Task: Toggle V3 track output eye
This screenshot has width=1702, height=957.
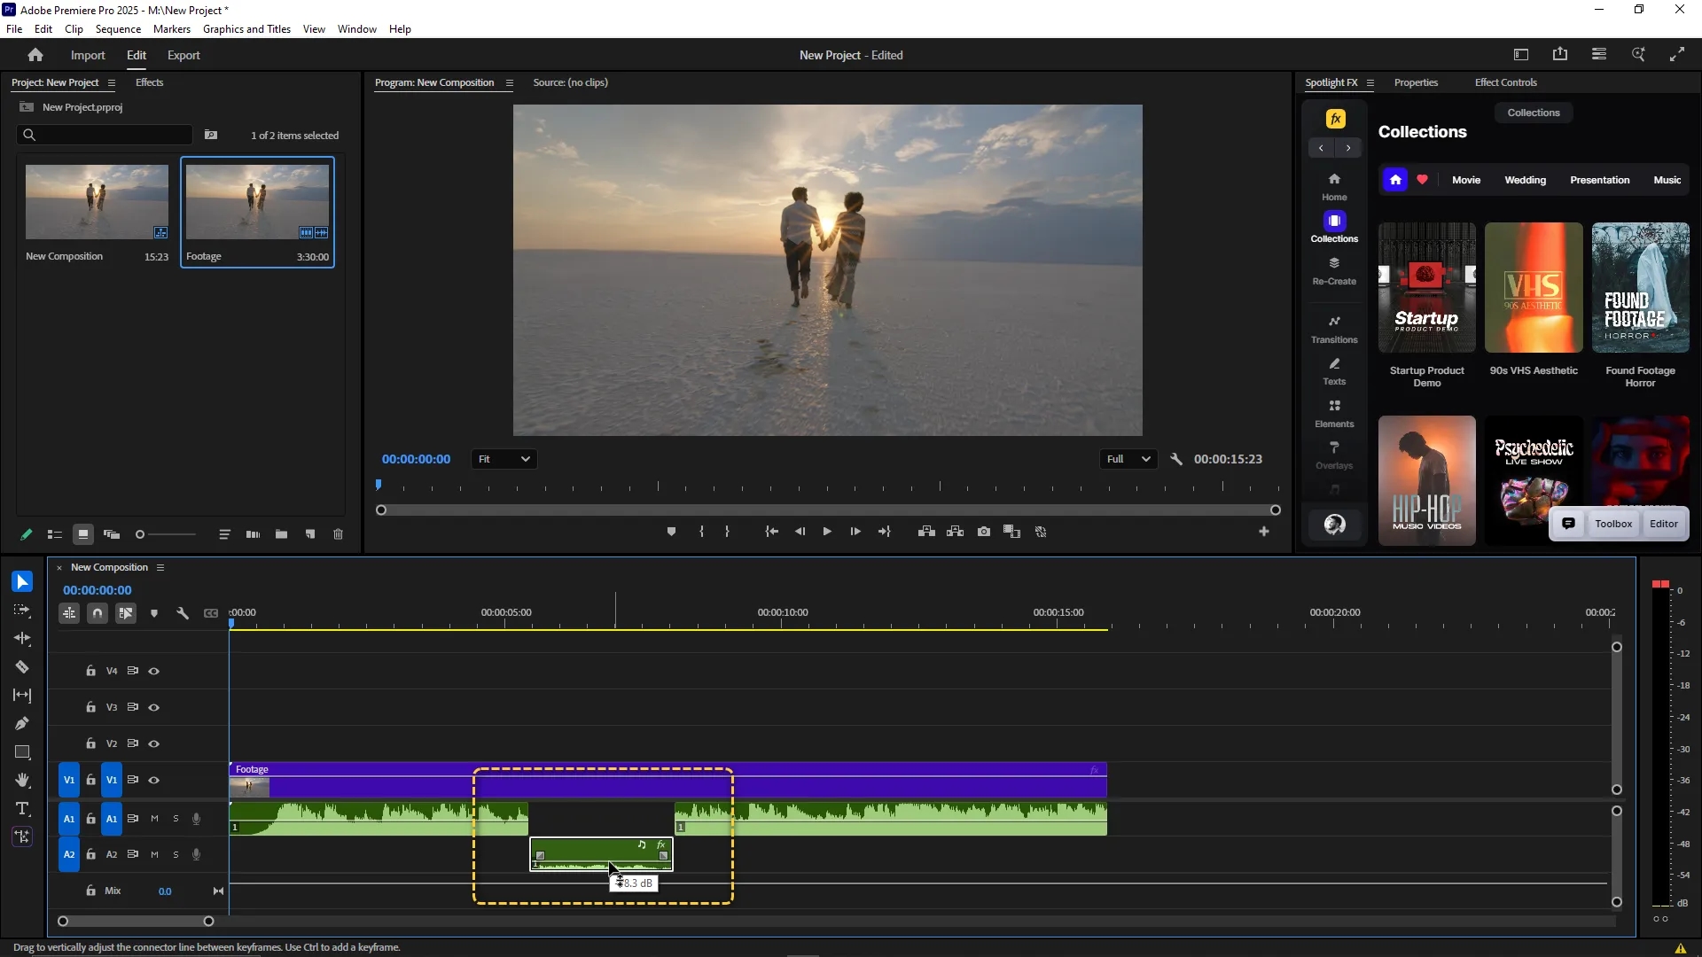Action: [153, 708]
